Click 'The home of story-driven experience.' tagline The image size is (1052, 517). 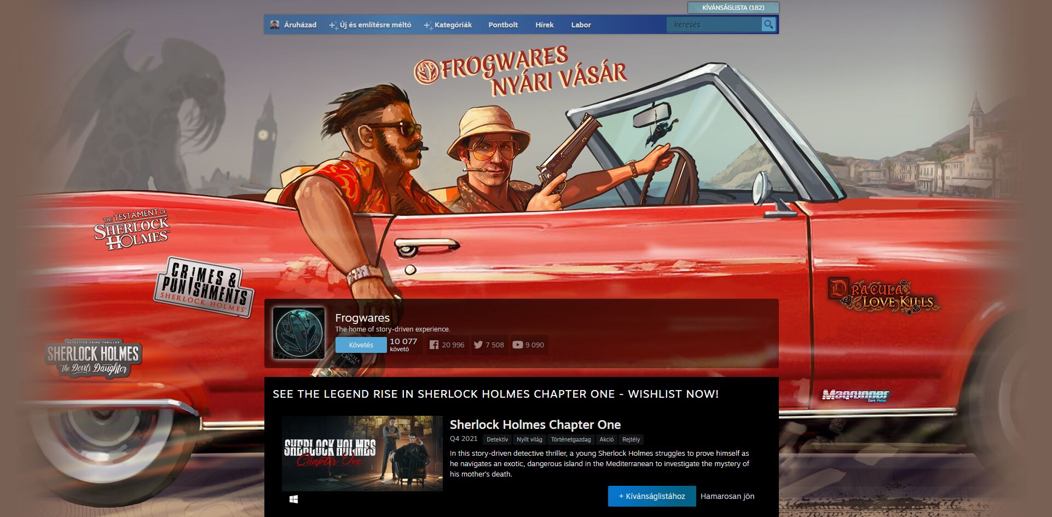click(x=392, y=329)
